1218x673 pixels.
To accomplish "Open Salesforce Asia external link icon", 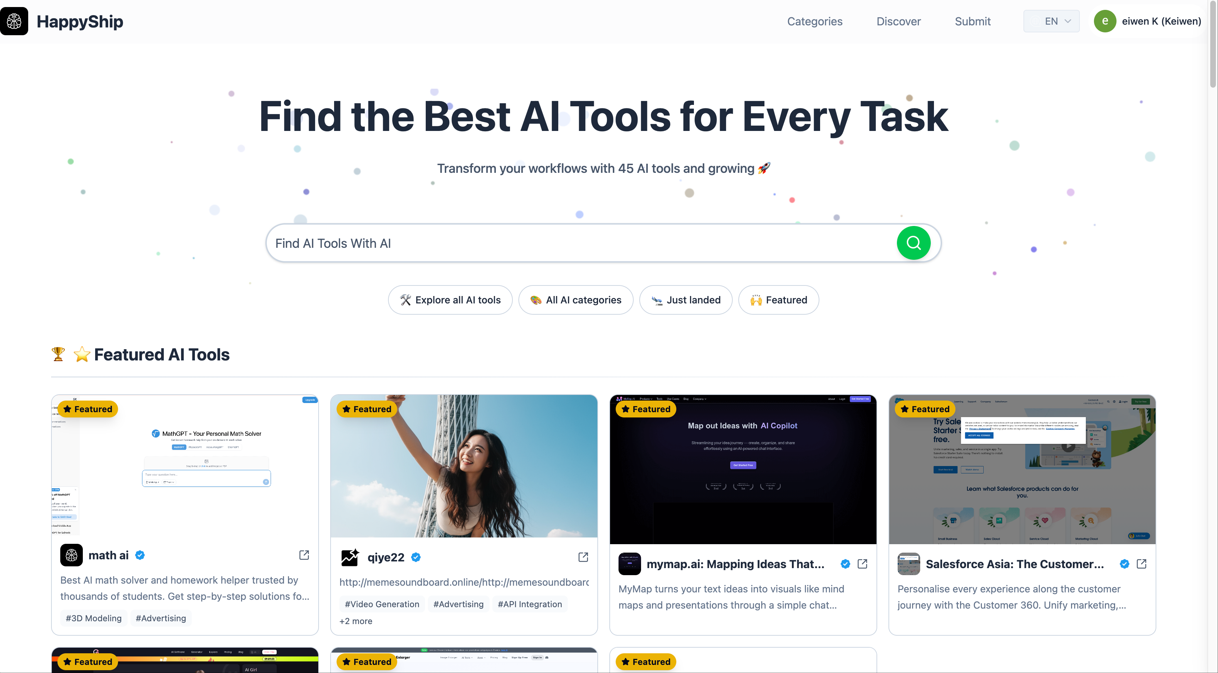I will (1141, 564).
